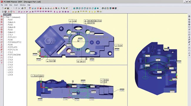This screenshot has width=191, height=106.
Task: Open the File menu
Action: pos(2,5)
